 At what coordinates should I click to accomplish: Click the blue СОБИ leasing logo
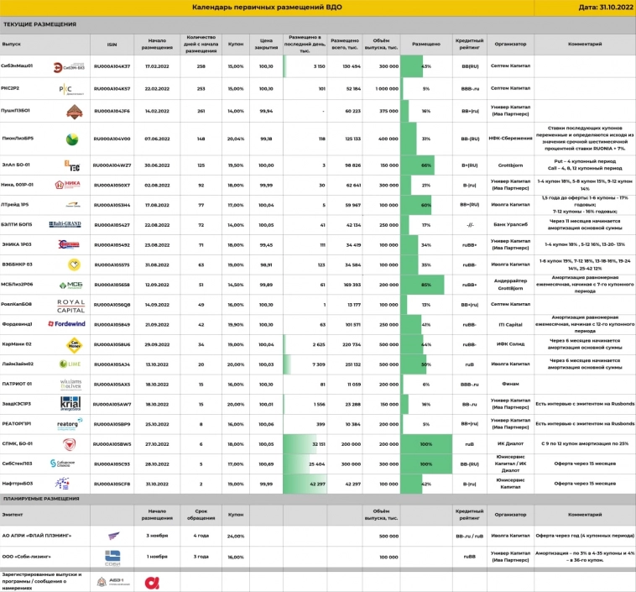click(112, 556)
